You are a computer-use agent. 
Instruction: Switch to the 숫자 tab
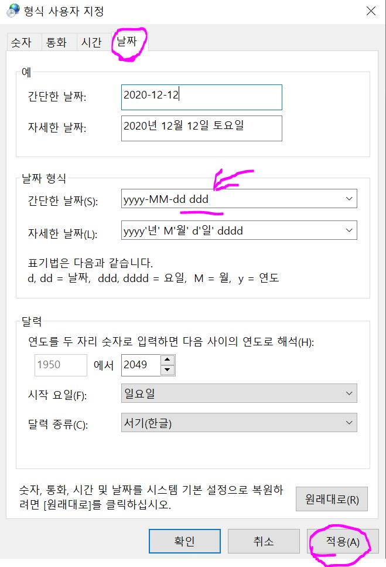pyautogui.click(x=21, y=42)
